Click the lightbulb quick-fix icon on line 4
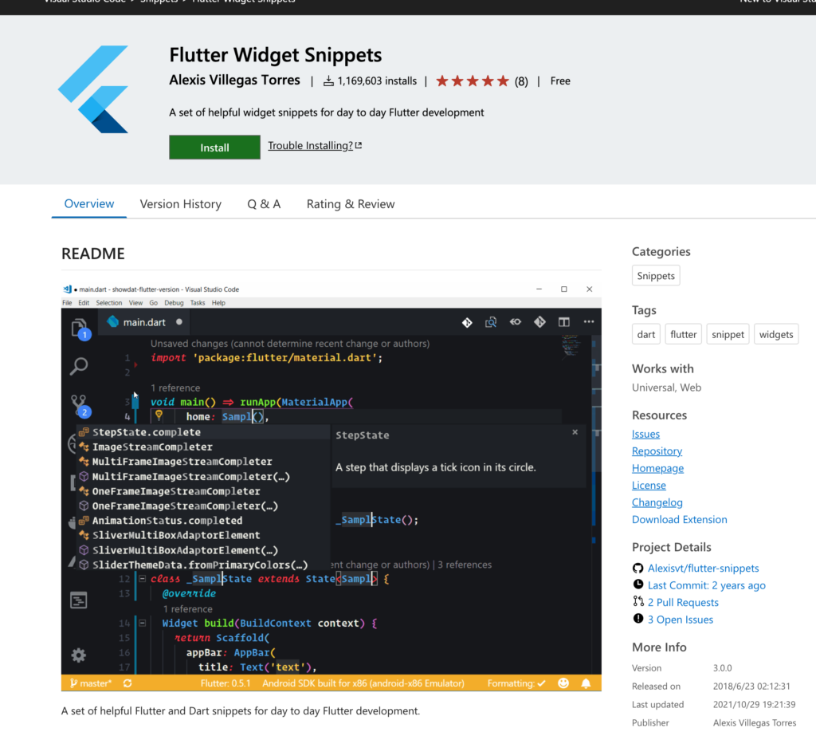 [159, 415]
